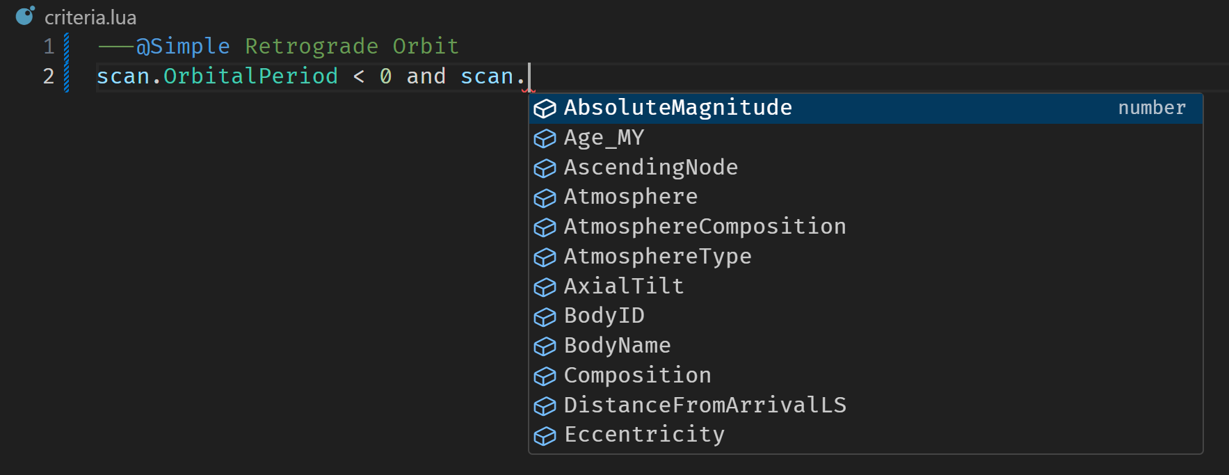Click the Retrograde Orbit comment text
The width and height of the screenshot is (1229, 475).
(x=352, y=46)
